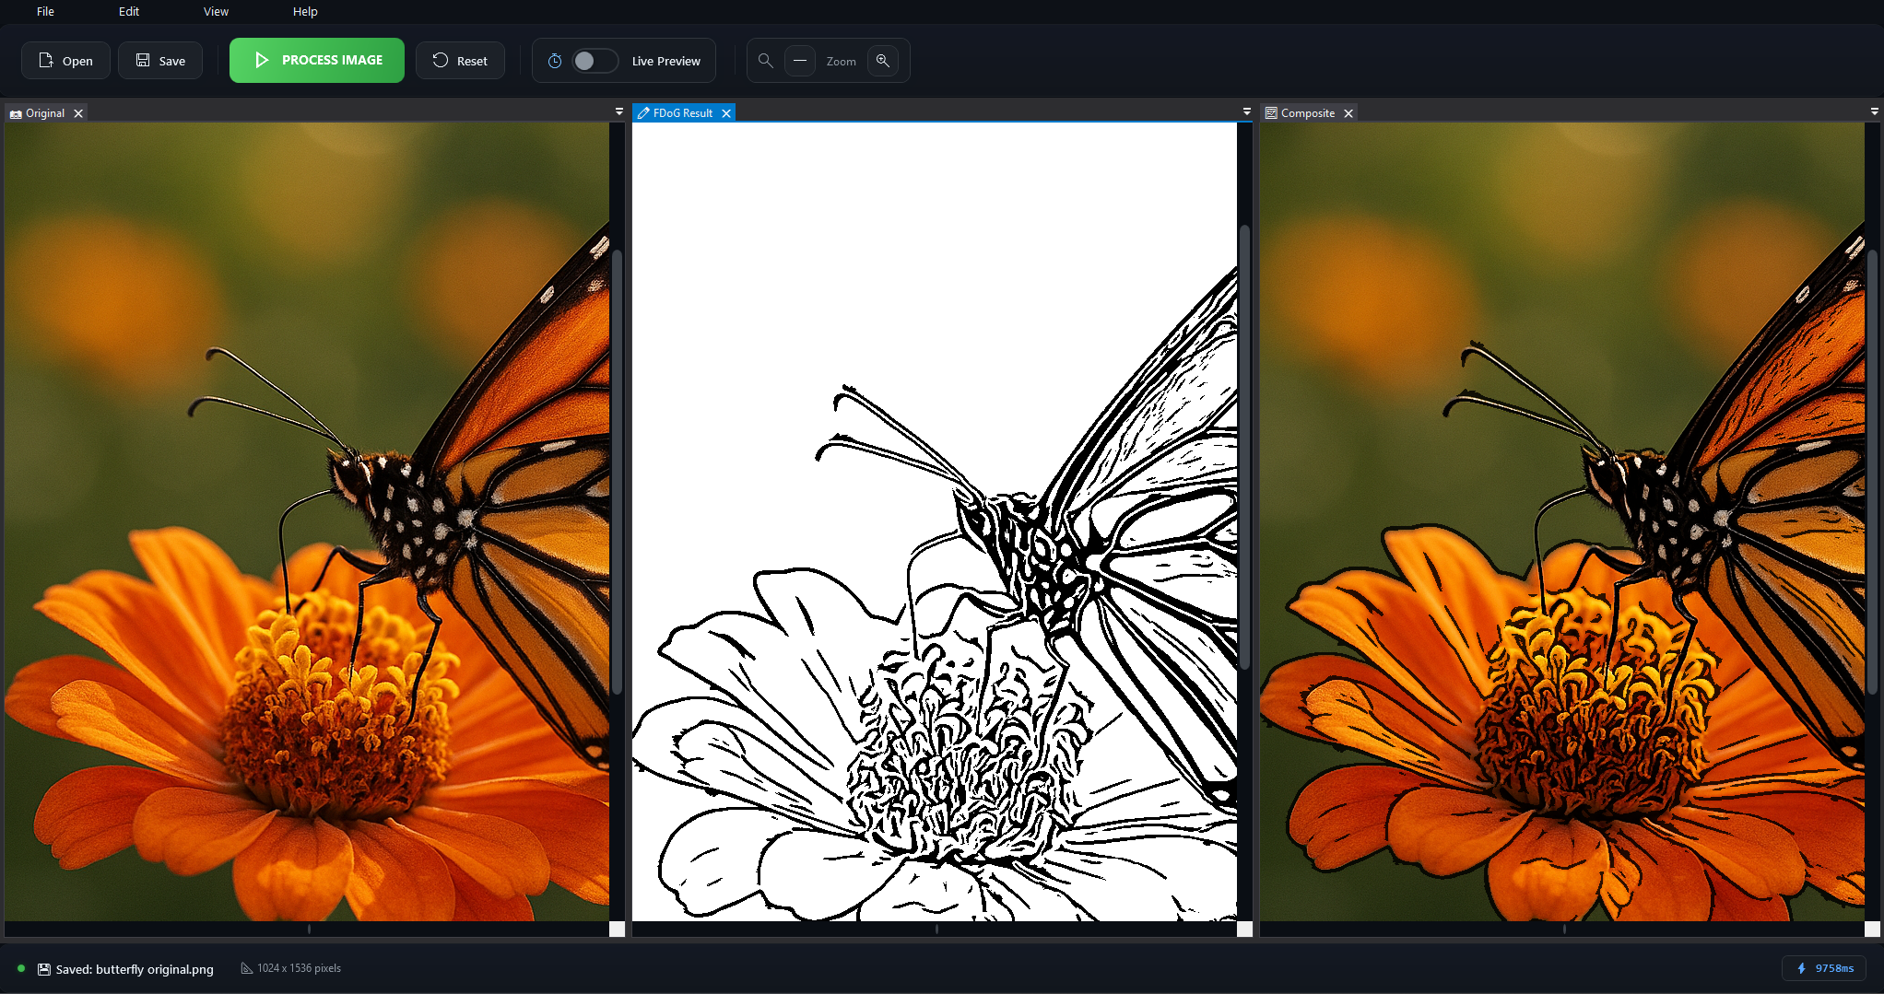
Task: Open the Composite panel dropdown arrow
Action: 1875,111
